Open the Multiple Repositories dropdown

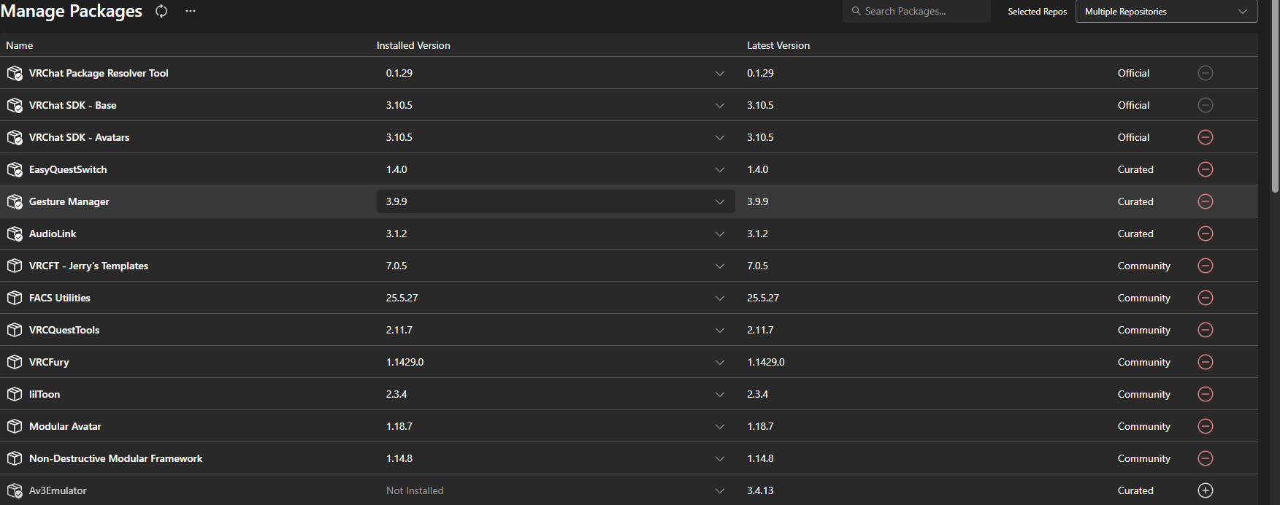pyautogui.click(x=1166, y=12)
